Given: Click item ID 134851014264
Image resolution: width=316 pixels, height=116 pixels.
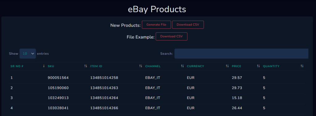Looking at the screenshot, I should coord(104,98).
